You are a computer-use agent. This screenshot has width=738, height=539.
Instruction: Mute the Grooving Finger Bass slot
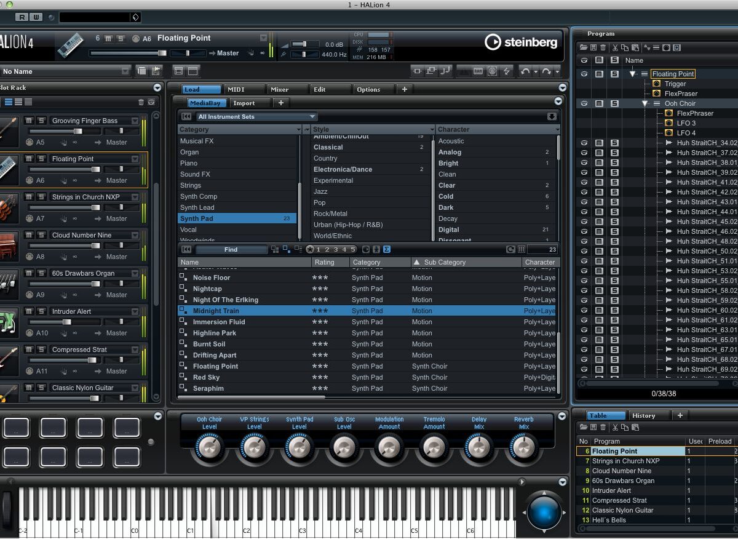pos(29,121)
